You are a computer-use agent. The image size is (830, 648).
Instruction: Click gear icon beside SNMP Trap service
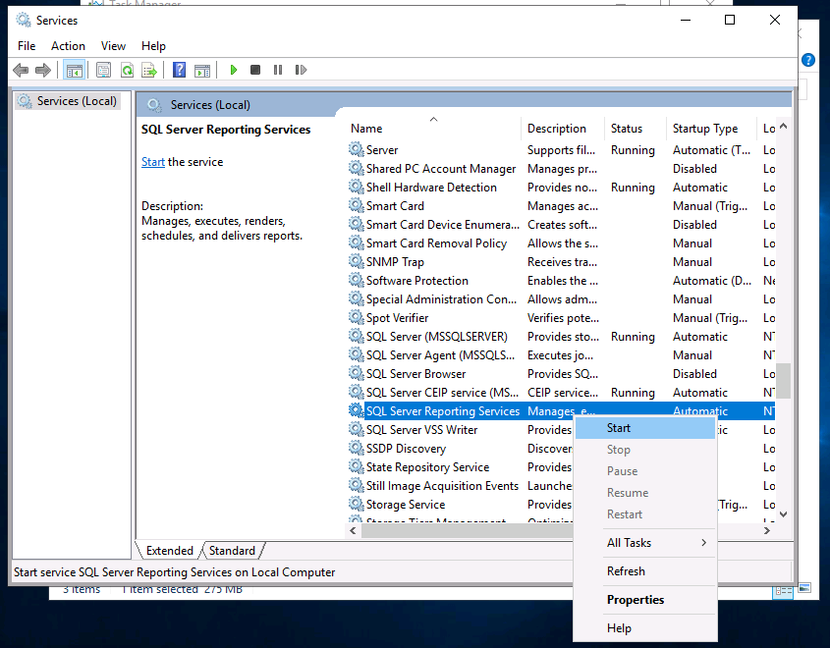tap(356, 261)
